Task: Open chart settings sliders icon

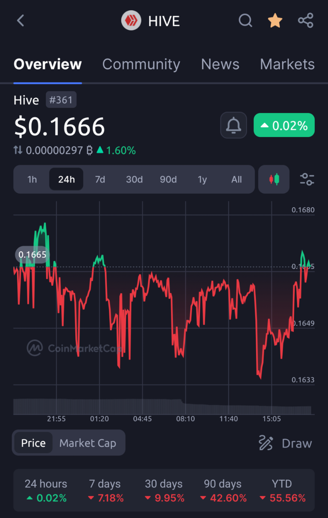Action: click(307, 180)
